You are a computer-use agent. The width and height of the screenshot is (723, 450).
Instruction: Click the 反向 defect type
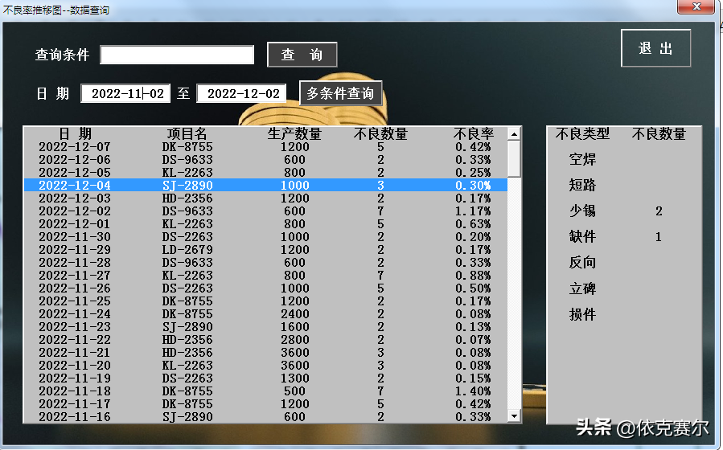(582, 263)
